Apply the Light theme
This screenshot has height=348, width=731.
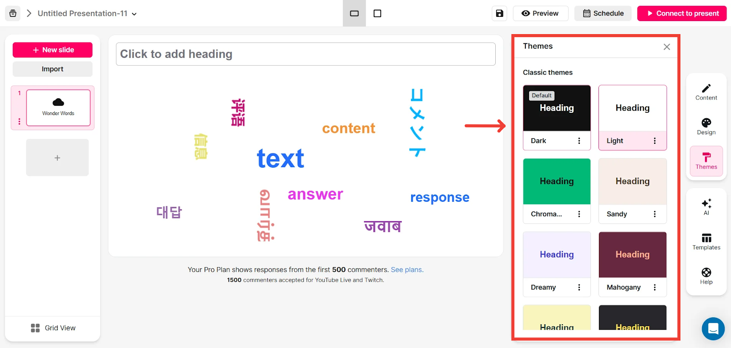[x=633, y=108]
